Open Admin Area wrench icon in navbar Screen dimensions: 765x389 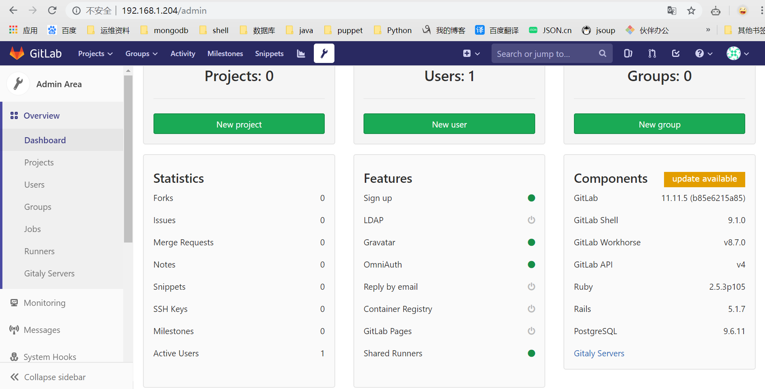point(324,53)
